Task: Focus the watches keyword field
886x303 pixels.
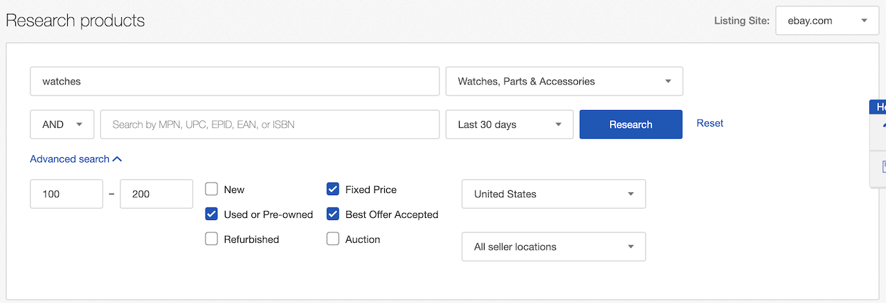Action: point(235,81)
